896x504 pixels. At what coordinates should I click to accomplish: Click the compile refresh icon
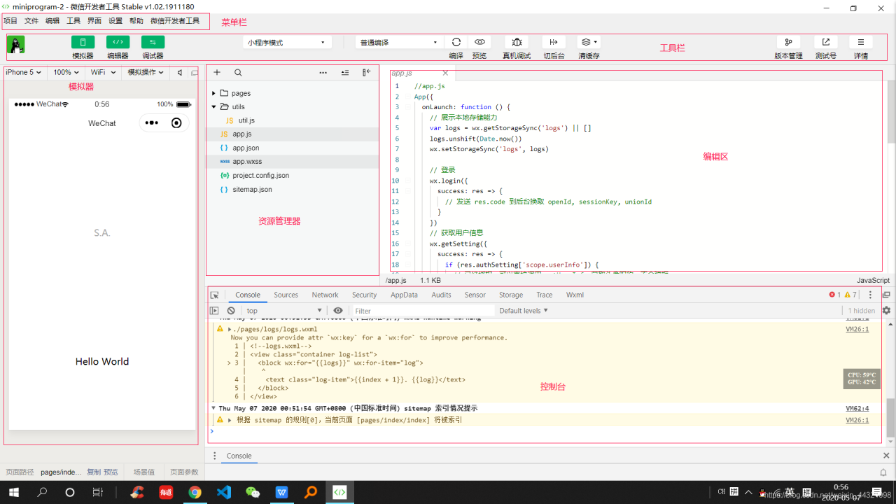[x=456, y=42]
